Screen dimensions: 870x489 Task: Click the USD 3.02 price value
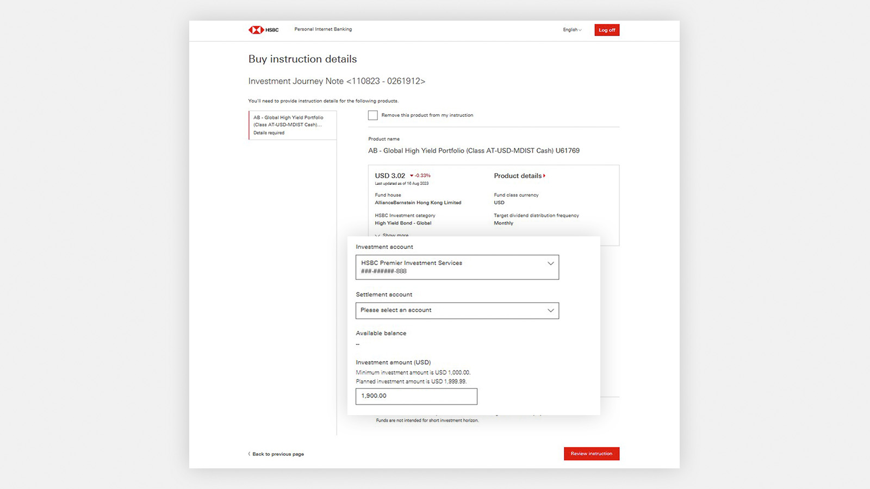(x=390, y=175)
